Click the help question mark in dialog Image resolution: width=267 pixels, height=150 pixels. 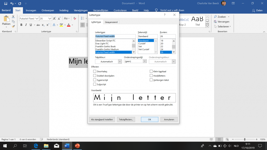[164, 15]
